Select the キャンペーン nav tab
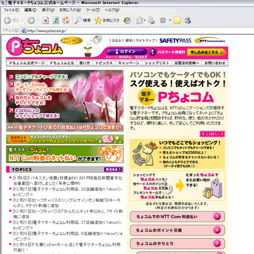The image size is (254, 254). 129,63
